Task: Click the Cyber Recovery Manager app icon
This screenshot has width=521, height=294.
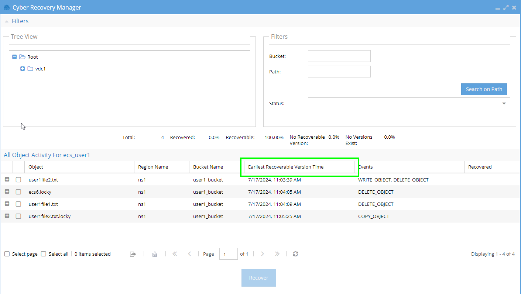Action: [6, 7]
